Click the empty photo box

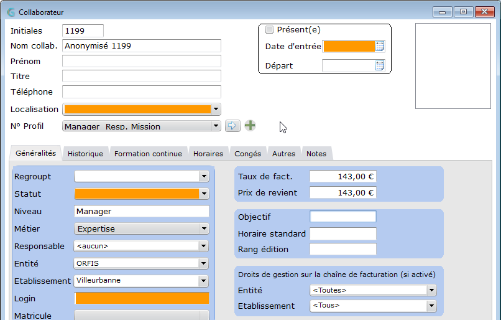click(453, 66)
